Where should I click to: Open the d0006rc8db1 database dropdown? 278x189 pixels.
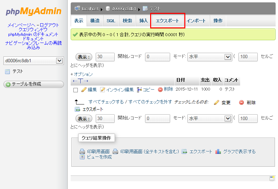pyautogui.click(x=33, y=61)
